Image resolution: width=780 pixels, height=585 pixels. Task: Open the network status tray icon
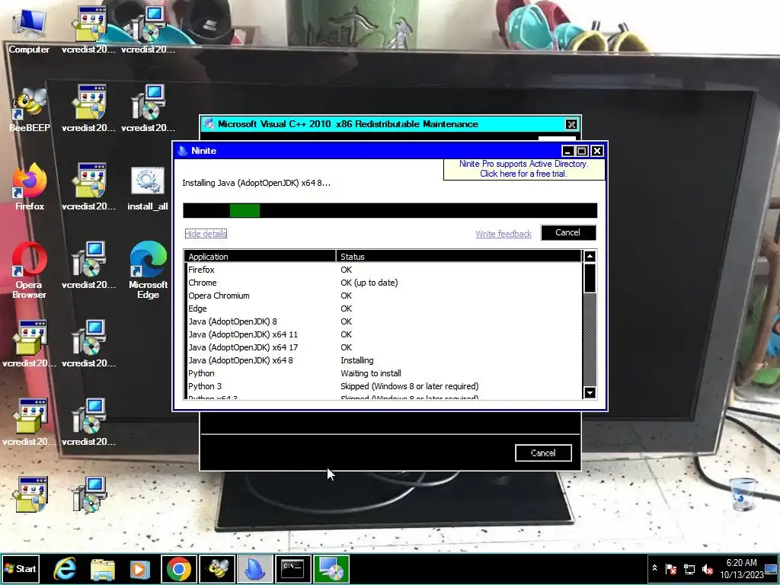pos(689,568)
